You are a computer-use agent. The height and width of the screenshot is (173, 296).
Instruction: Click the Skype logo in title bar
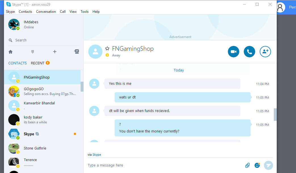8,4
